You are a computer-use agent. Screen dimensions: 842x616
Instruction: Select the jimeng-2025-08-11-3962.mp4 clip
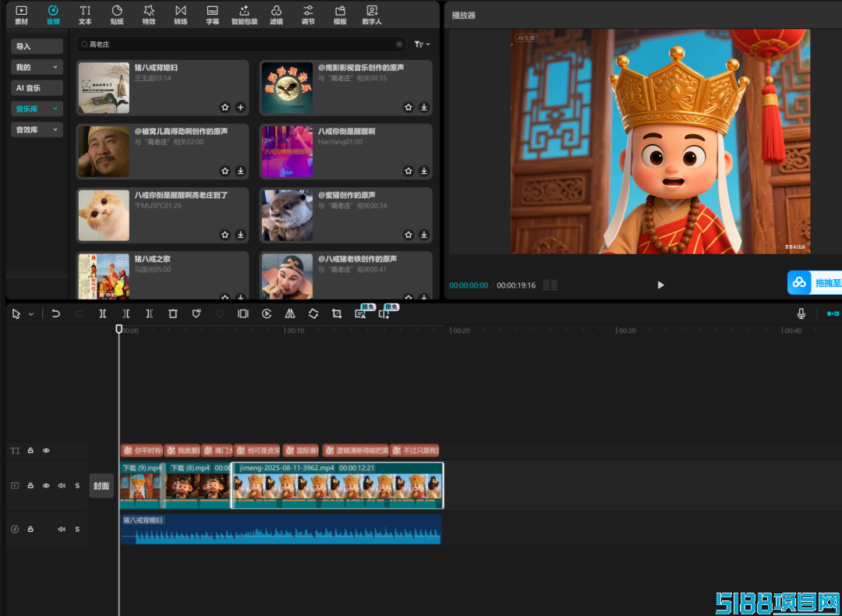pyautogui.click(x=338, y=486)
